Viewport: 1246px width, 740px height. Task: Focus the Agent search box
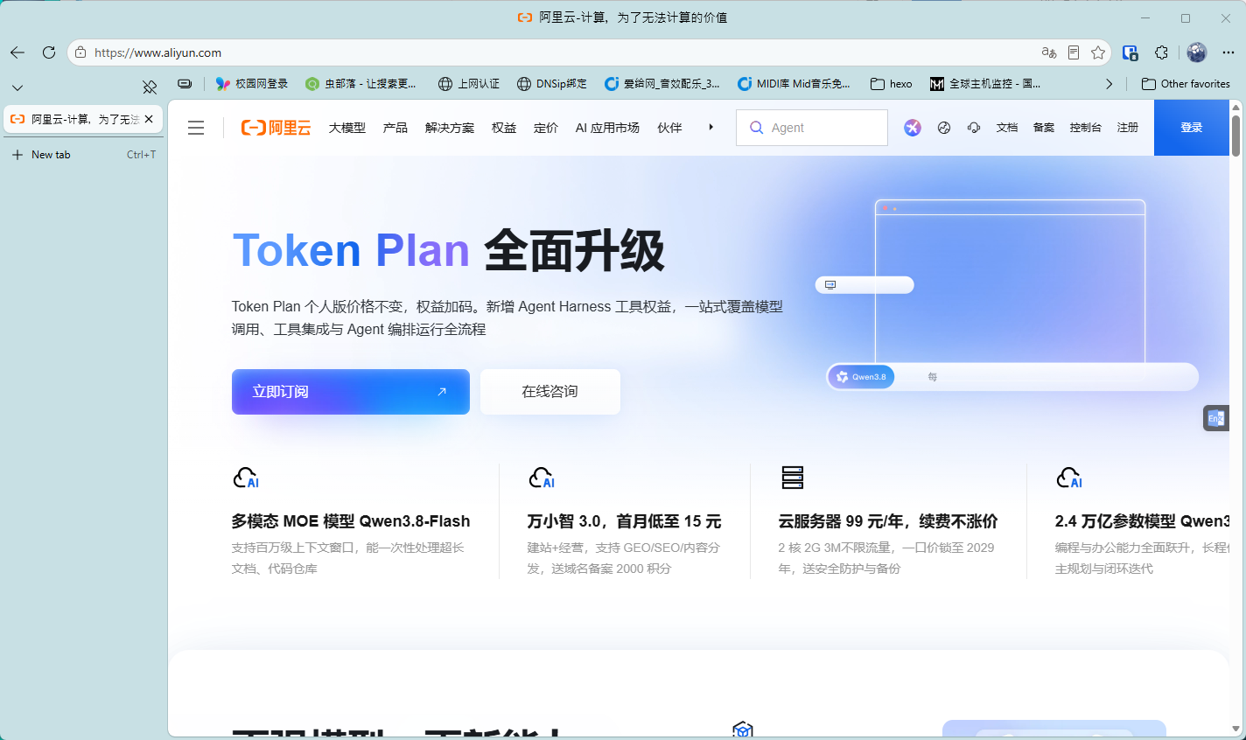point(812,128)
